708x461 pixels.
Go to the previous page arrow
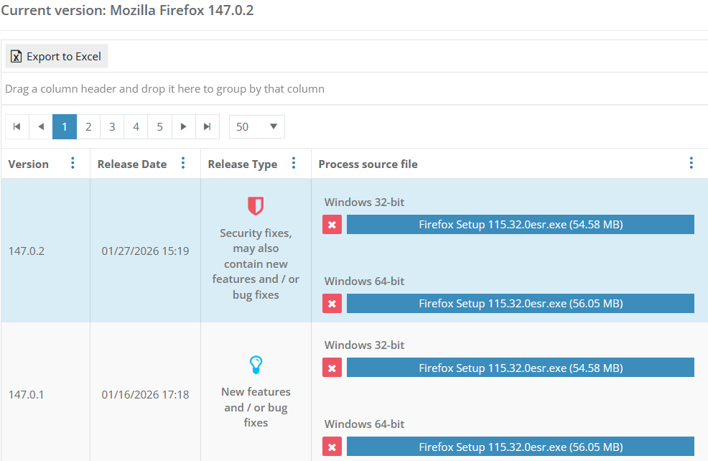point(40,126)
